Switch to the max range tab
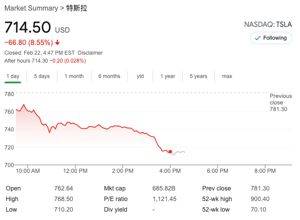Screen dimensions: 300x220 tap(227, 76)
